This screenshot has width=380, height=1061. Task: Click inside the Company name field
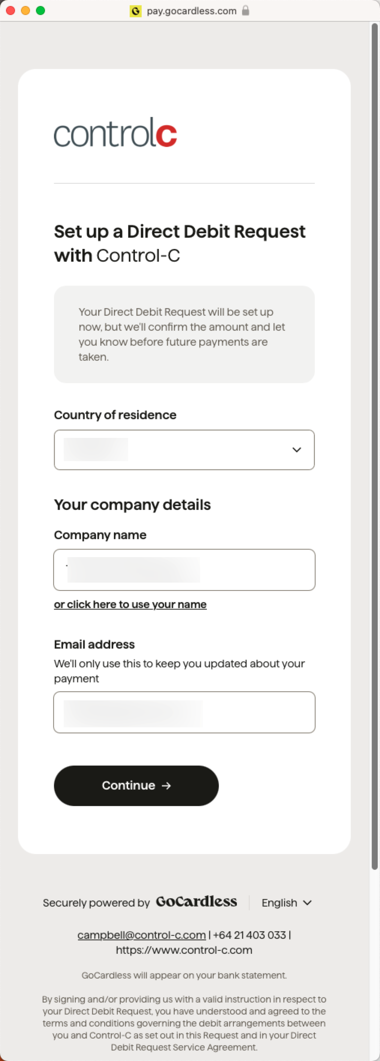[x=184, y=569]
